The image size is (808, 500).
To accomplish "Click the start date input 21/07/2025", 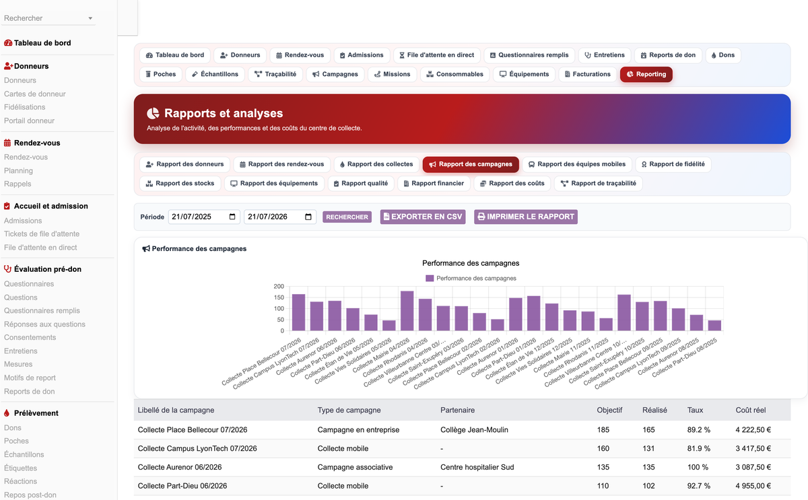I will tap(204, 217).
